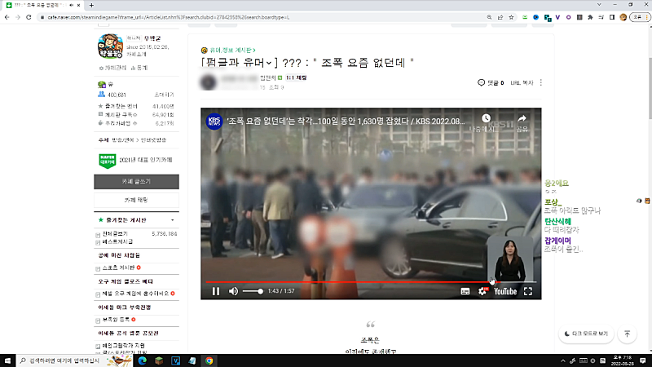
Task: Open Microsoft Edge from the taskbar
Action: 142,360
